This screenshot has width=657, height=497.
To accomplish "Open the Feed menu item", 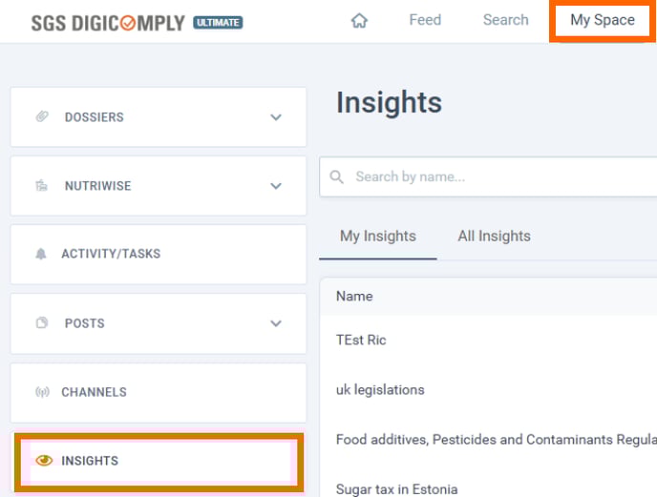I will click(425, 20).
